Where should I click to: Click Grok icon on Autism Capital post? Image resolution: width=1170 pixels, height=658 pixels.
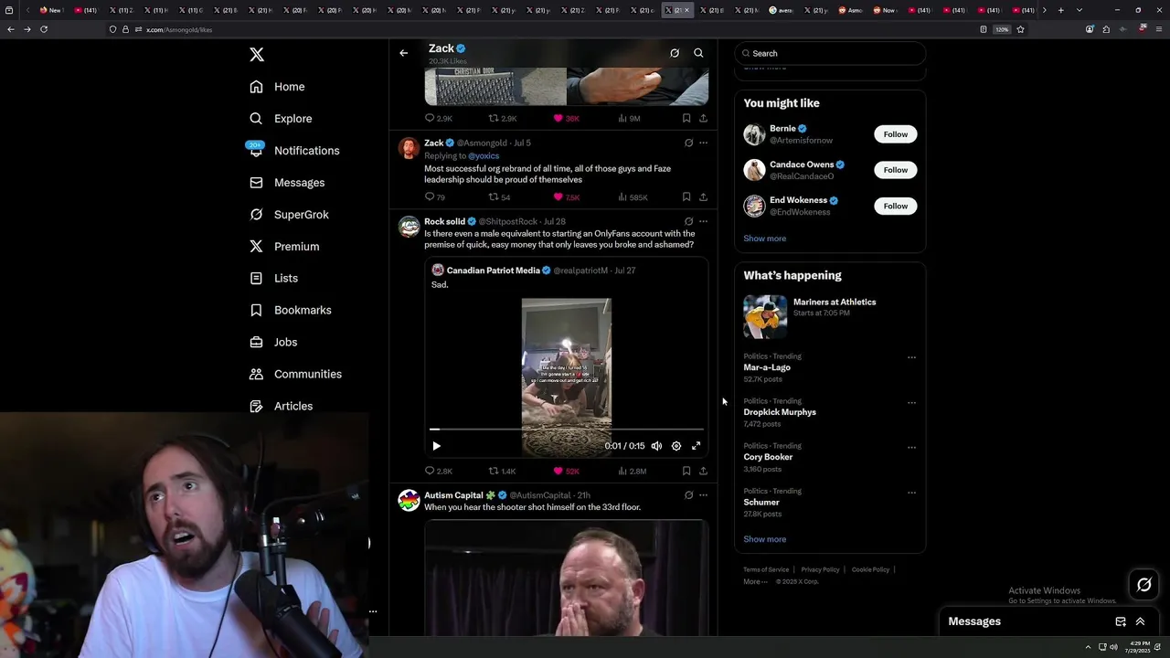click(688, 495)
